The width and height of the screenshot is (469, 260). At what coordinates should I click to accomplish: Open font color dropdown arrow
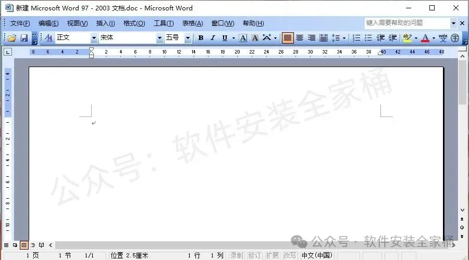[x=434, y=38]
